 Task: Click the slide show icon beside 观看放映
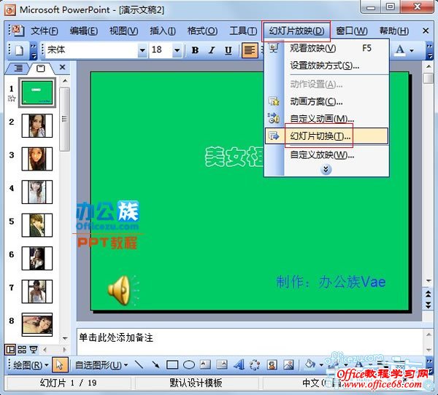point(274,49)
